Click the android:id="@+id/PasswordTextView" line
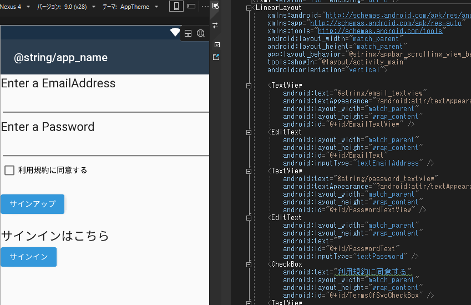 tap(354, 210)
